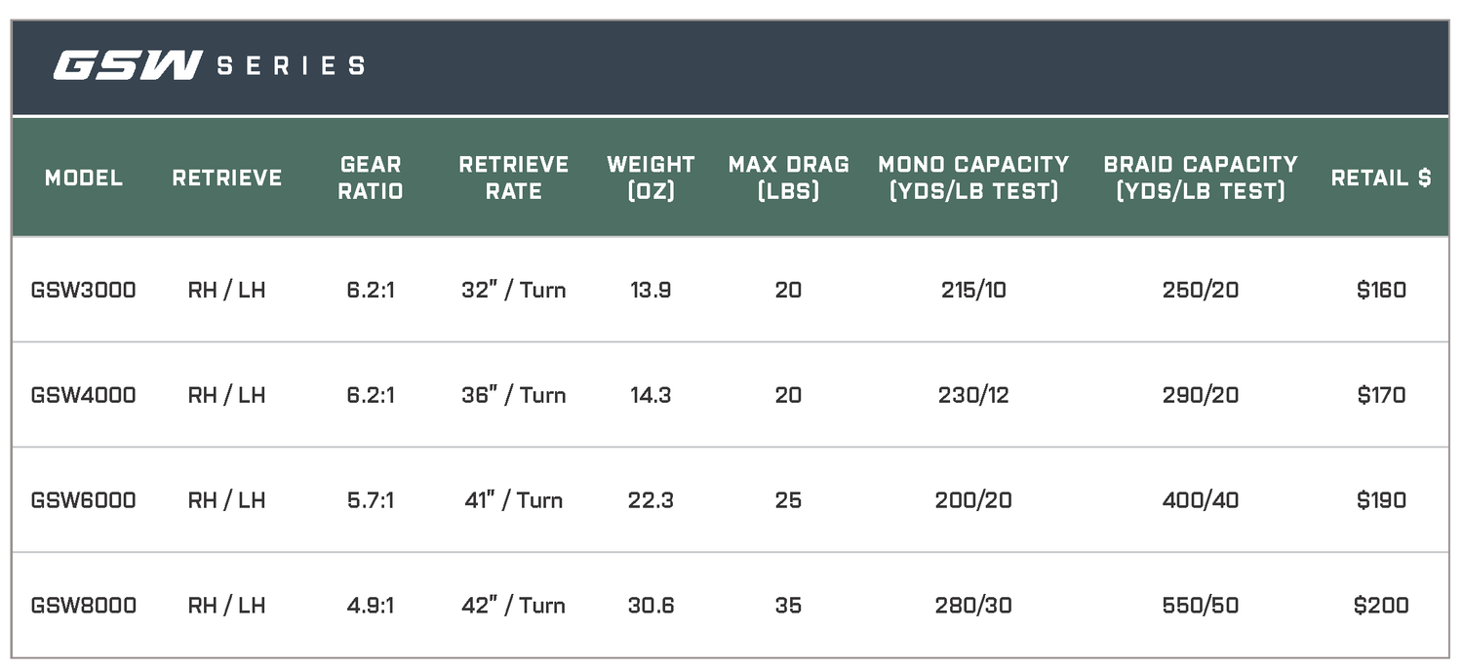
Task: Click the 550/50 braid capacity value
Action: [x=1200, y=606]
